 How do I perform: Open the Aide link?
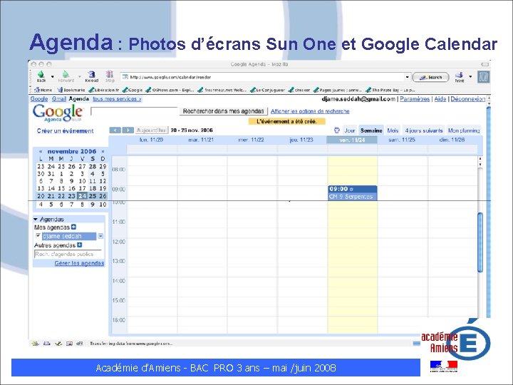(440, 99)
